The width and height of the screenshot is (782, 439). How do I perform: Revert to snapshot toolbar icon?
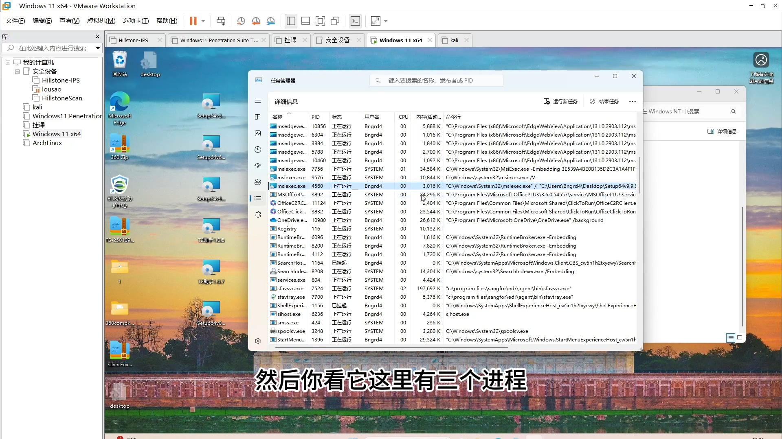(x=256, y=21)
